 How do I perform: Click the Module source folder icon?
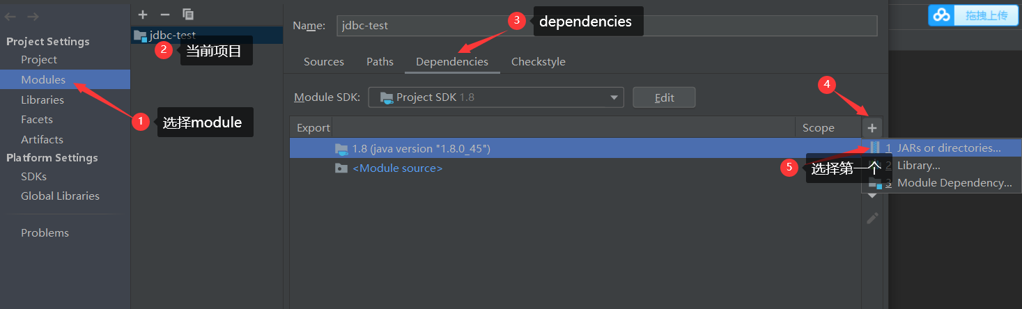pyautogui.click(x=341, y=168)
